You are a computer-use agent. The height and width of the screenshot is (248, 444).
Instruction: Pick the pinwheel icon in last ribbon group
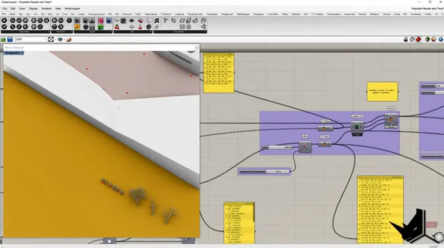coord(157,21)
